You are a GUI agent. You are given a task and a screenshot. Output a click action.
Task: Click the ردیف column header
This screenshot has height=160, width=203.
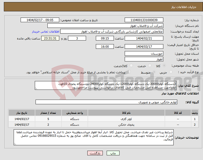tap(195, 113)
